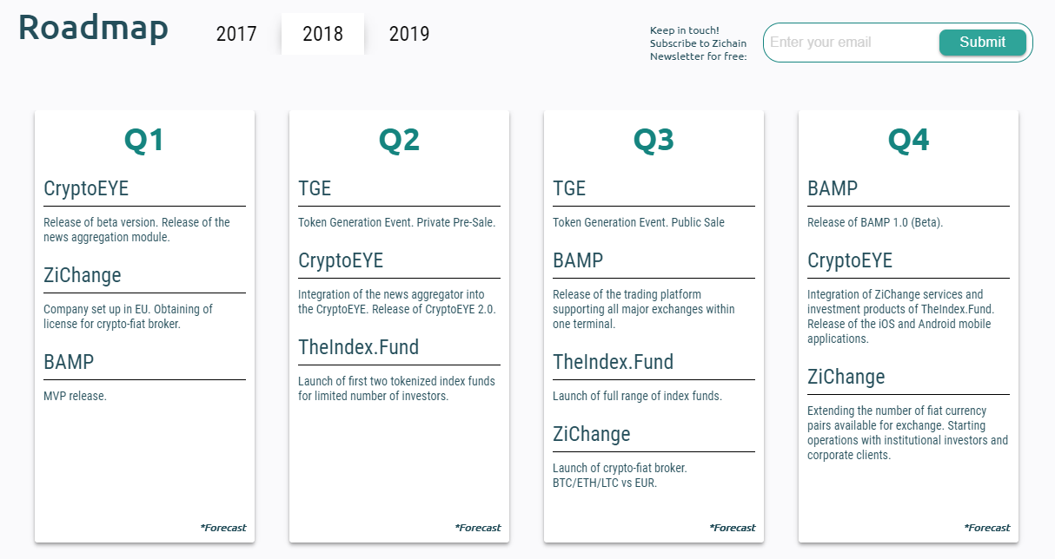Image resolution: width=1055 pixels, height=559 pixels.
Task: Open the 2019 roadmap tab
Action: tap(409, 34)
